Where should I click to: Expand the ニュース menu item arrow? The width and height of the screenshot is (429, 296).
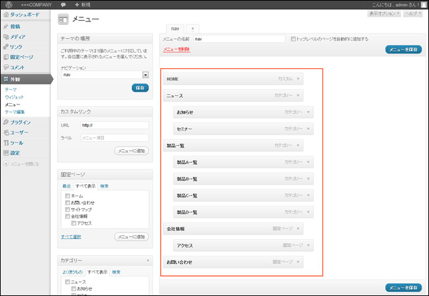[298, 96]
